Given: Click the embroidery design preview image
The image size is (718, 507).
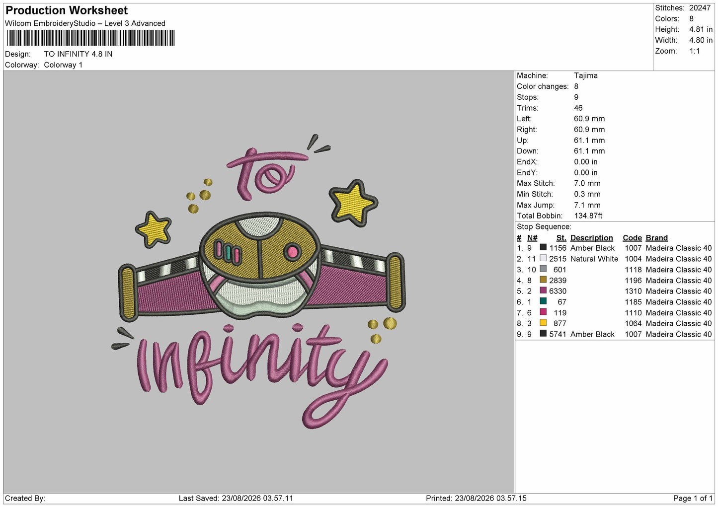Looking at the screenshot, I should [259, 282].
